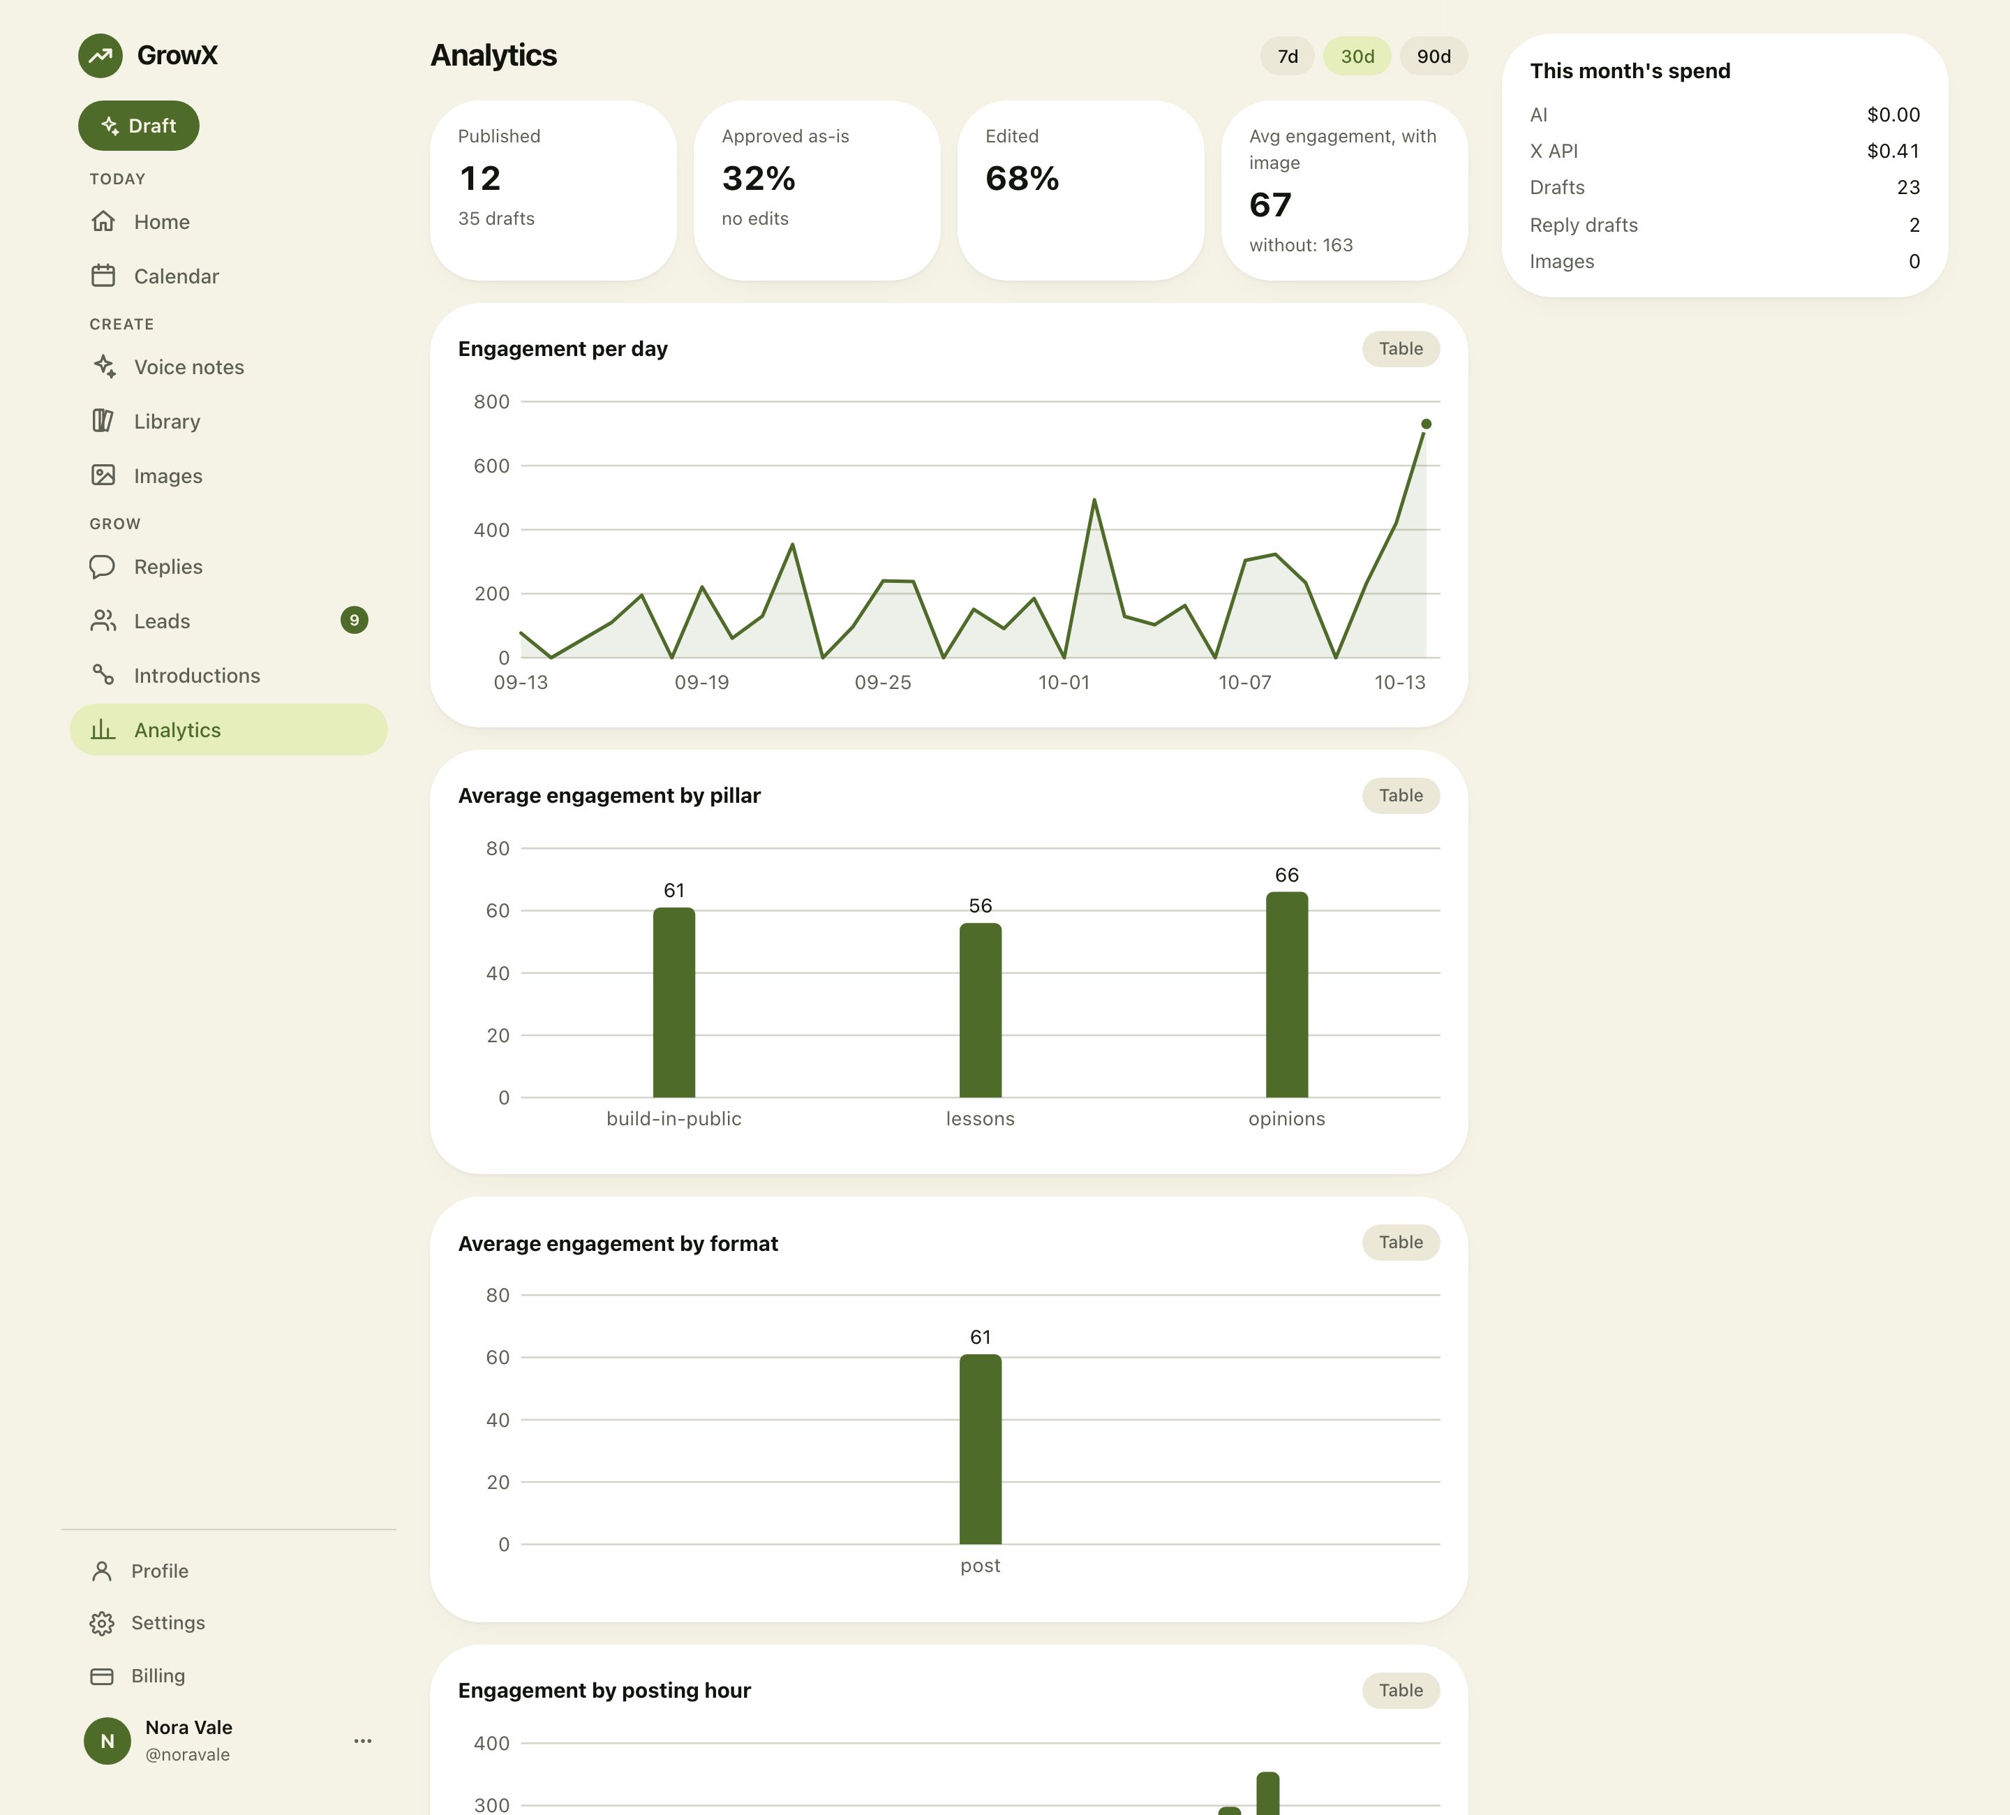Image resolution: width=2010 pixels, height=1815 pixels.
Task: Click the latest data point on engagement line
Action: pos(1426,424)
